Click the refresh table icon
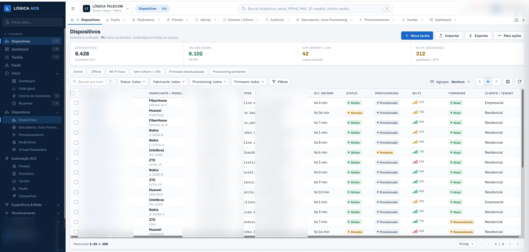 click(x=520, y=82)
